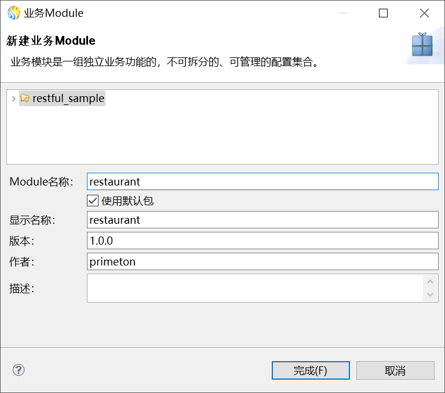Close the 业务Module dialog window

424,13
